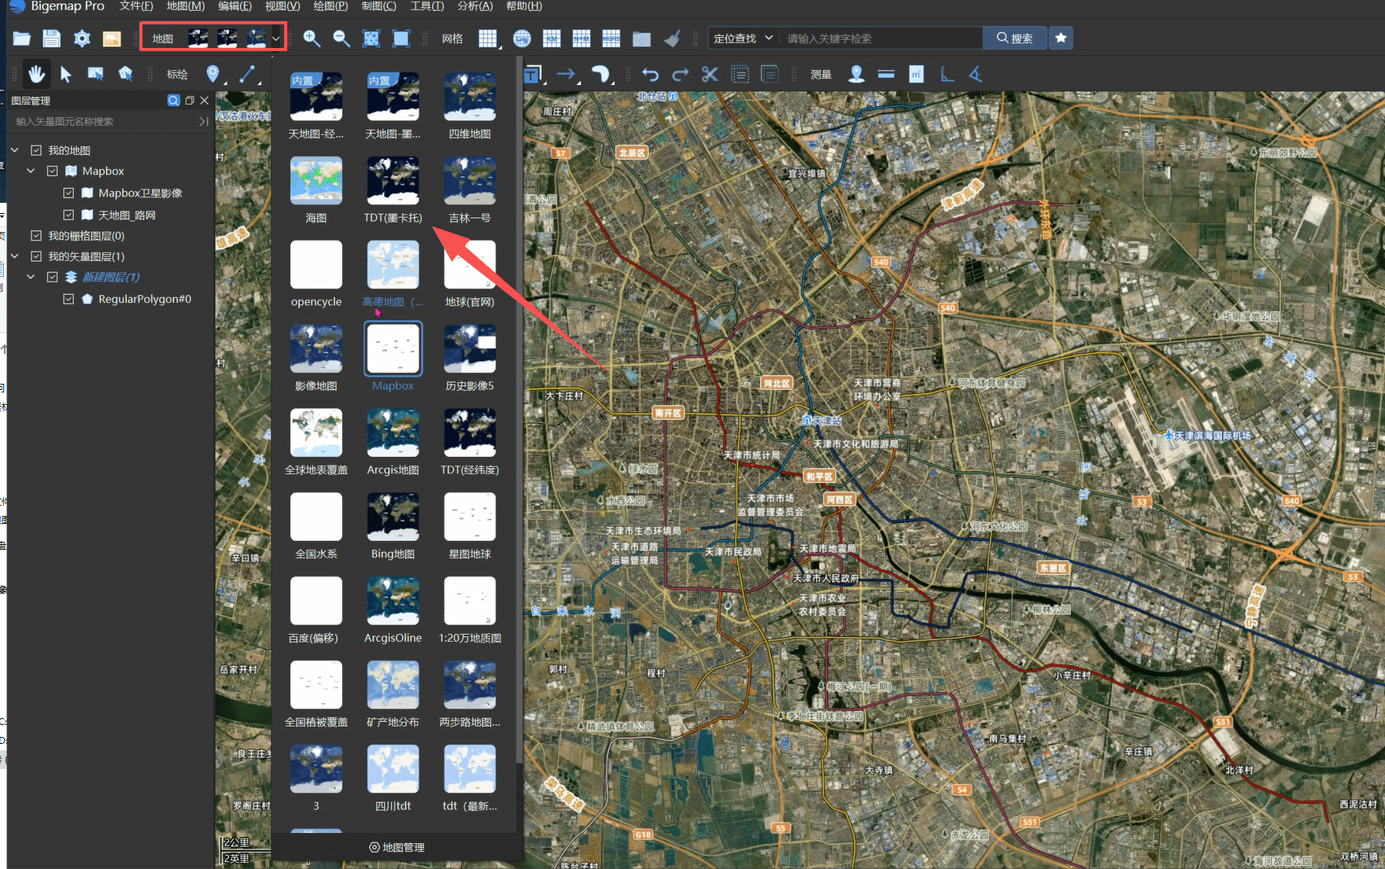Image resolution: width=1385 pixels, height=869 pixels.
Task: Toggle the 新建图层(1) checkbox
Action: [x=53, y=277]
